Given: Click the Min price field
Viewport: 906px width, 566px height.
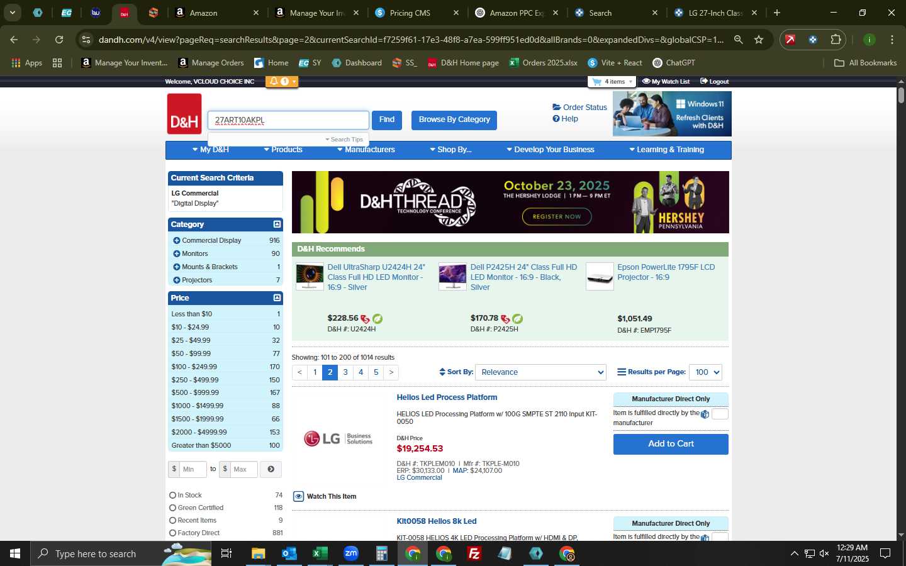Looking at the screenshot, I should coord(193,469).
